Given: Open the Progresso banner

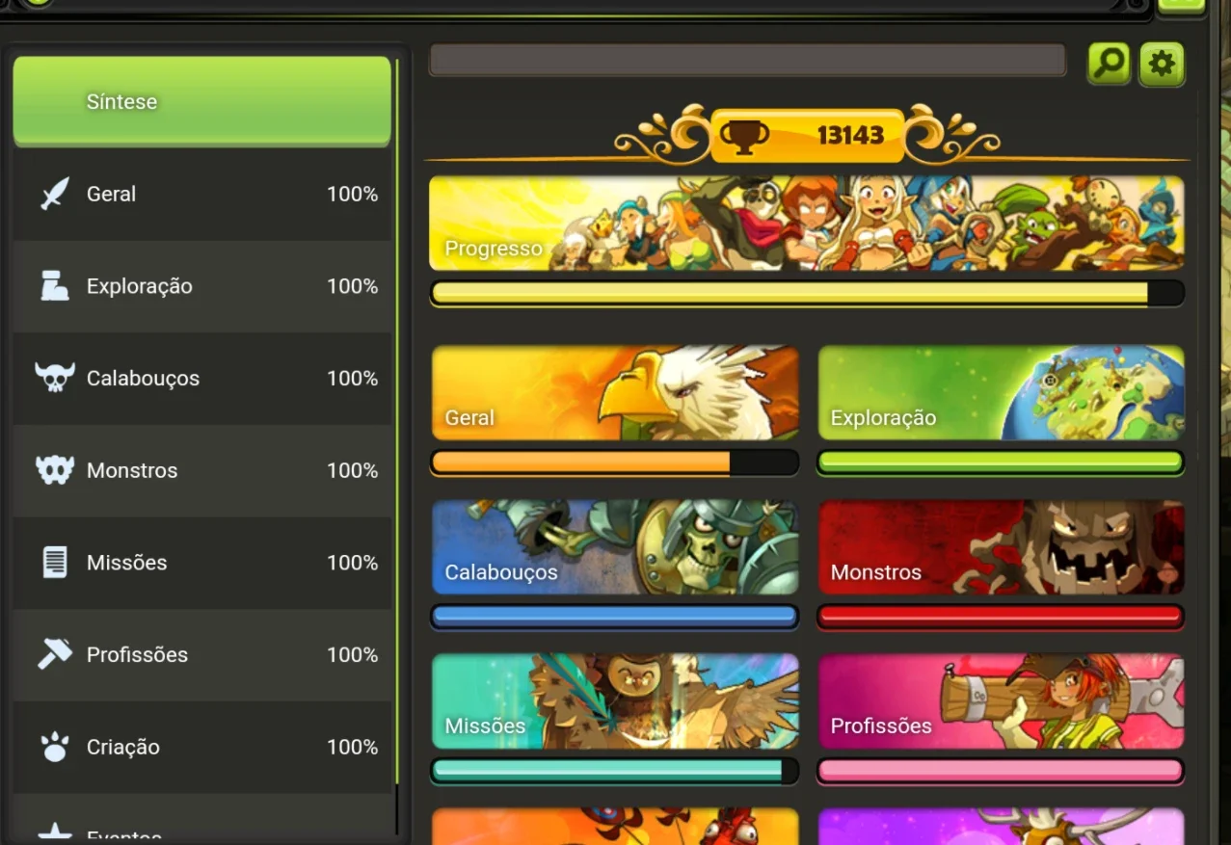Looking at the screenshot, I should tap(807, 224).
